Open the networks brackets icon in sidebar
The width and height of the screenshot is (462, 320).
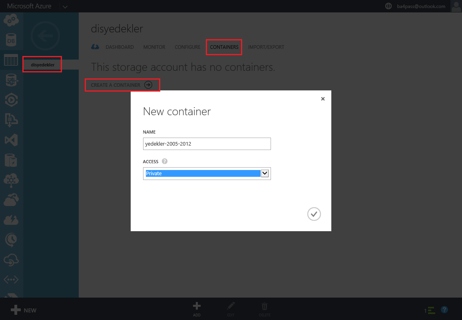click(x=11, y=280)
